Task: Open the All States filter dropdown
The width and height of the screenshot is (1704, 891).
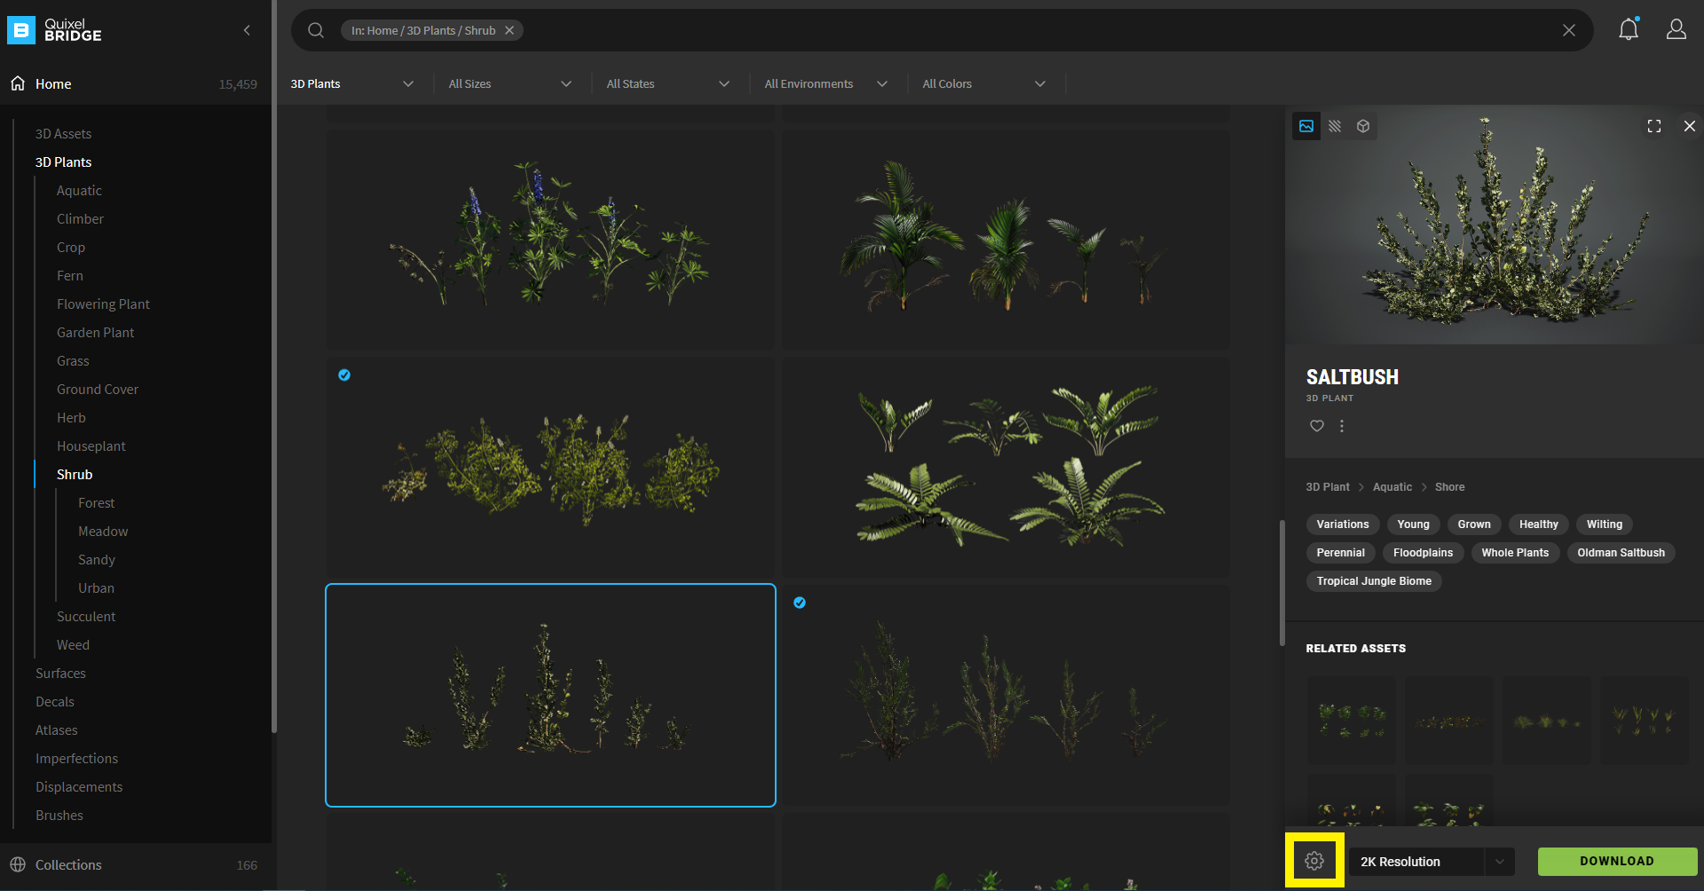Action: [668, 83]
